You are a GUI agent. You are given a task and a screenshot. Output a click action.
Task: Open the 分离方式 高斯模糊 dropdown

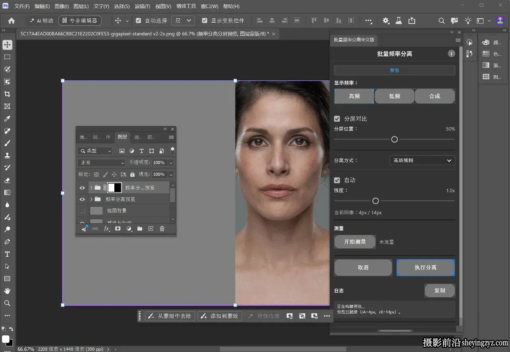422,160
